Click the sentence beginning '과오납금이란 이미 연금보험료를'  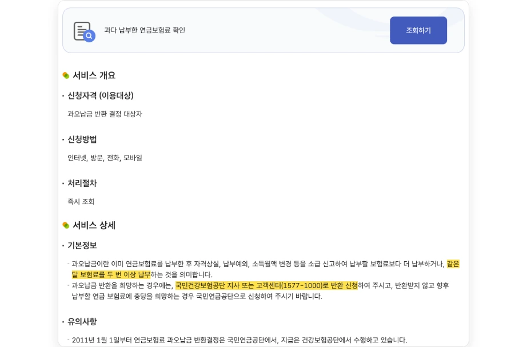(265, 269)
